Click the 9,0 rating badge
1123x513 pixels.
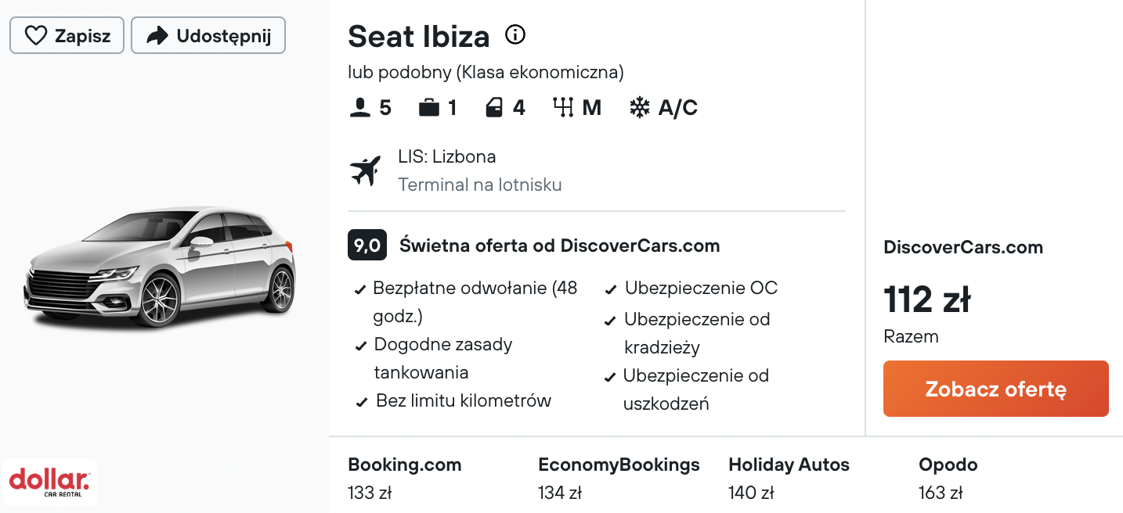[367, 246]
